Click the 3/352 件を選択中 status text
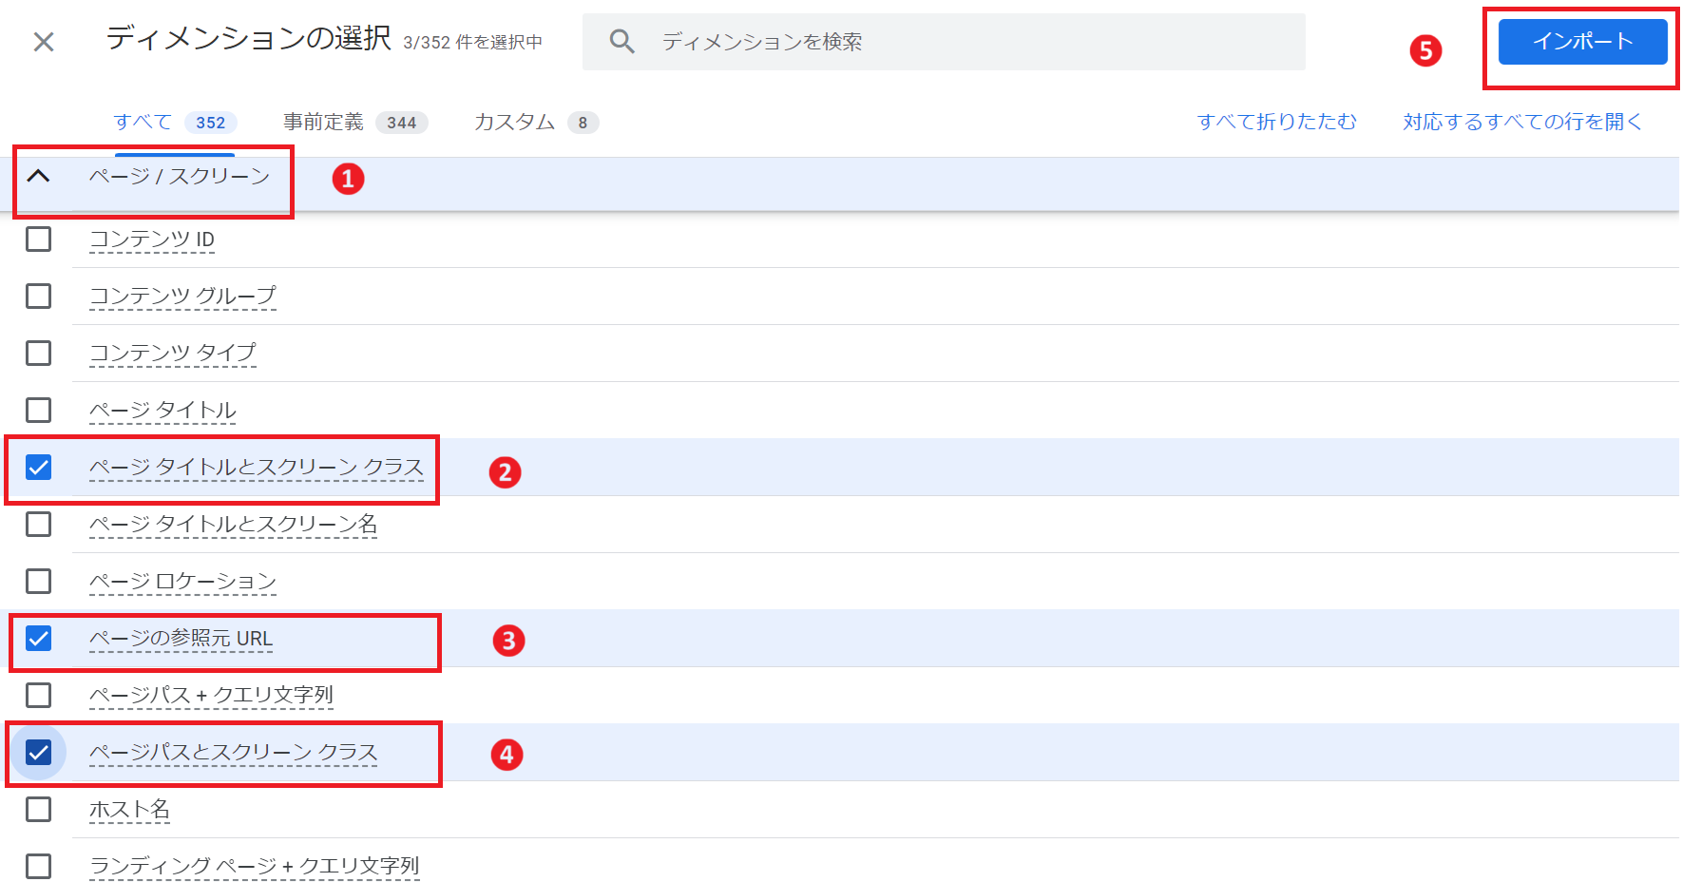This screenshot has height=882, width=1682. (x=472, y=43)
